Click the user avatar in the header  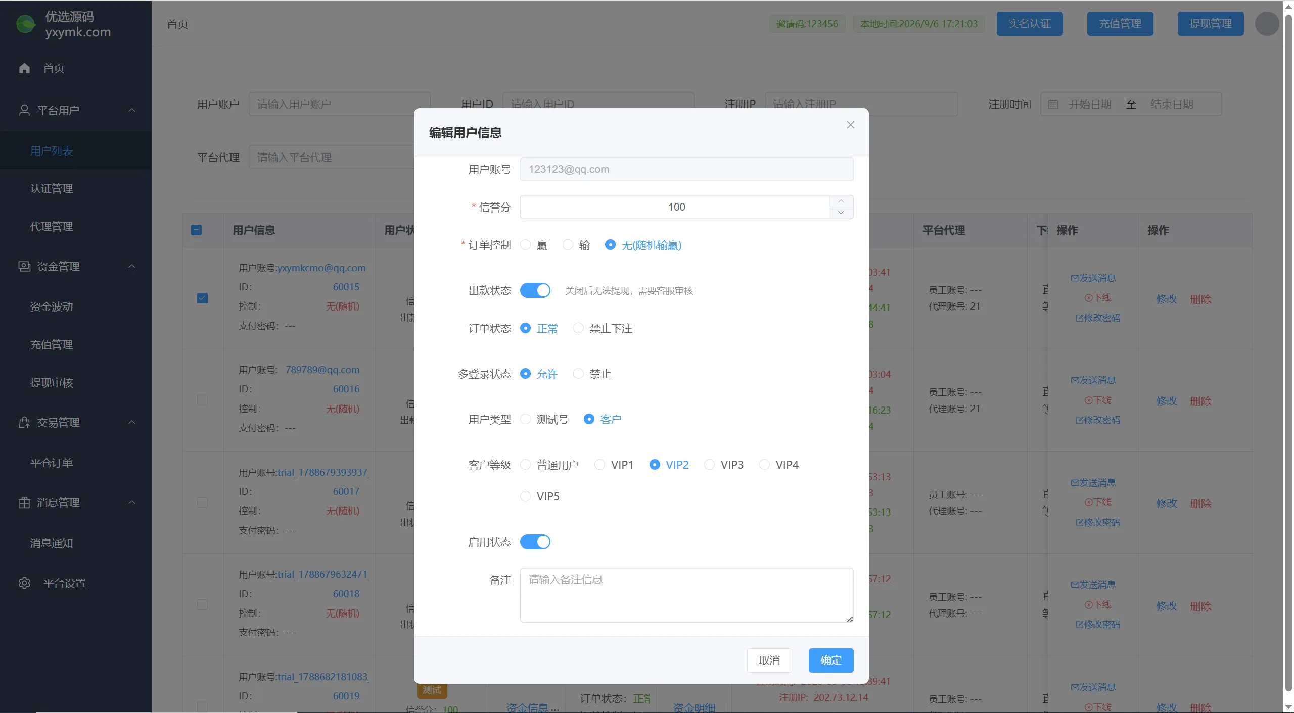[x=1267, y=24]
